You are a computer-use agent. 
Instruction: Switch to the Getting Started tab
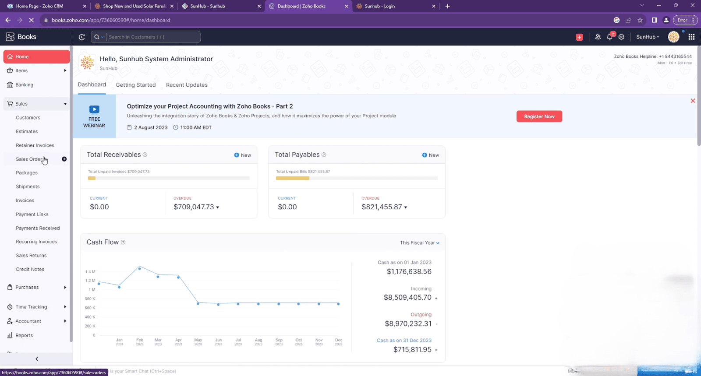pos(136,85)
